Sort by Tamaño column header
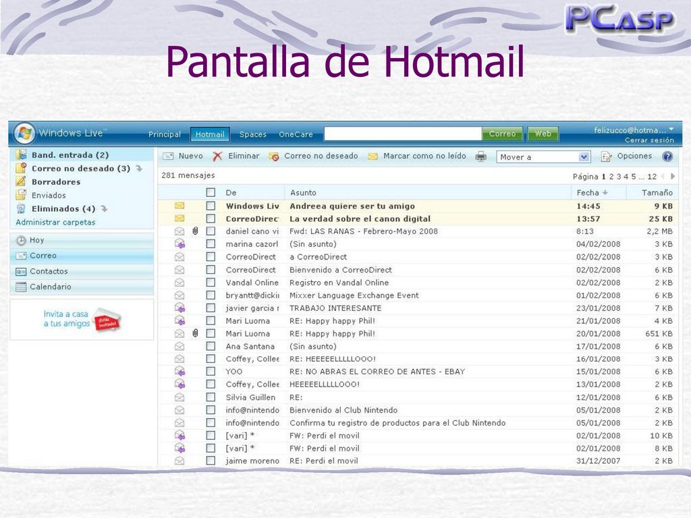Screen dimensions: 691x518 click(657, 192)
